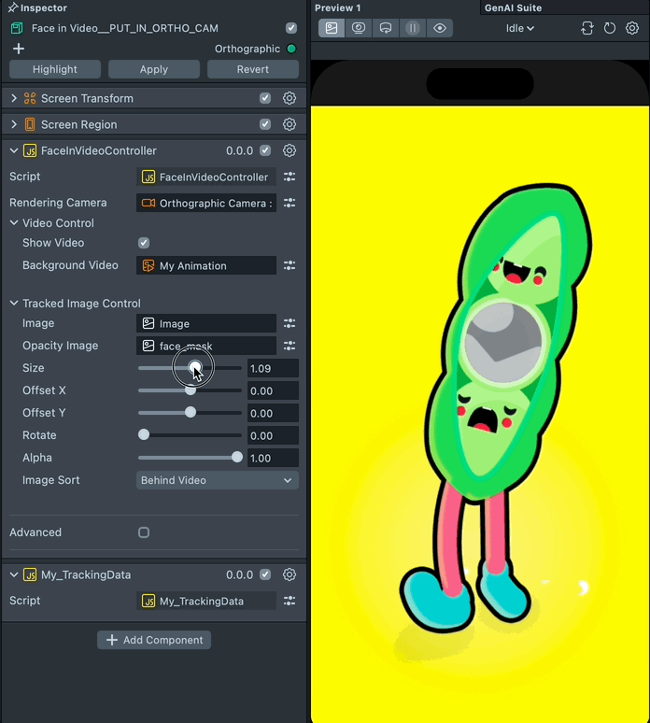Click the Offset Y slider handle
This screenshot has height=723, width=650.
pos(191,412)
